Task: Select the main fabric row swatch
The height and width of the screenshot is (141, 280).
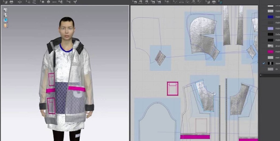Action: [270, 57]
